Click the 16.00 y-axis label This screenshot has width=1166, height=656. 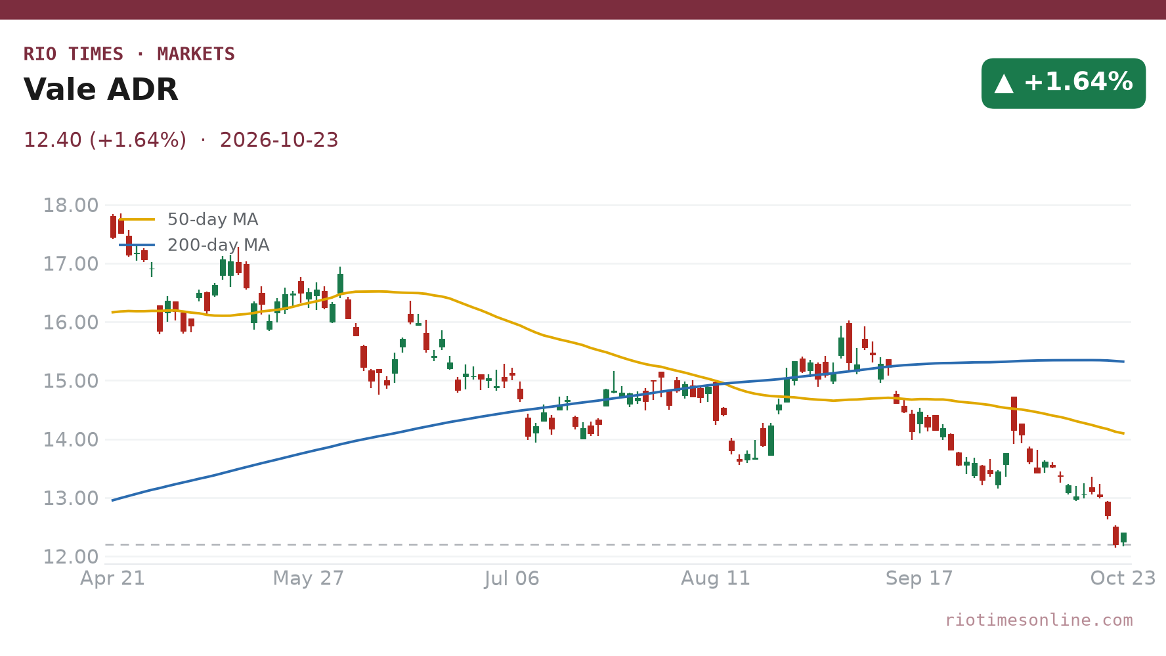(x=71, y=322)
